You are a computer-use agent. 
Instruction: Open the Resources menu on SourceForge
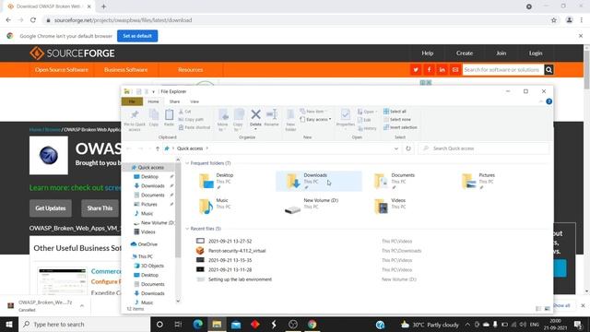pos(191,70)
